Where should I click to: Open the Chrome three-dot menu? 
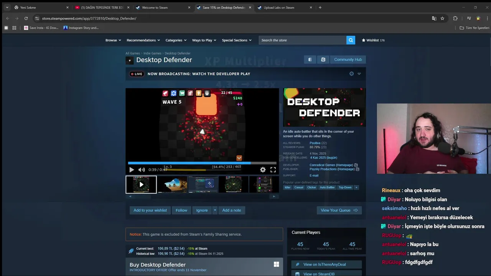[x=487, y=18]
